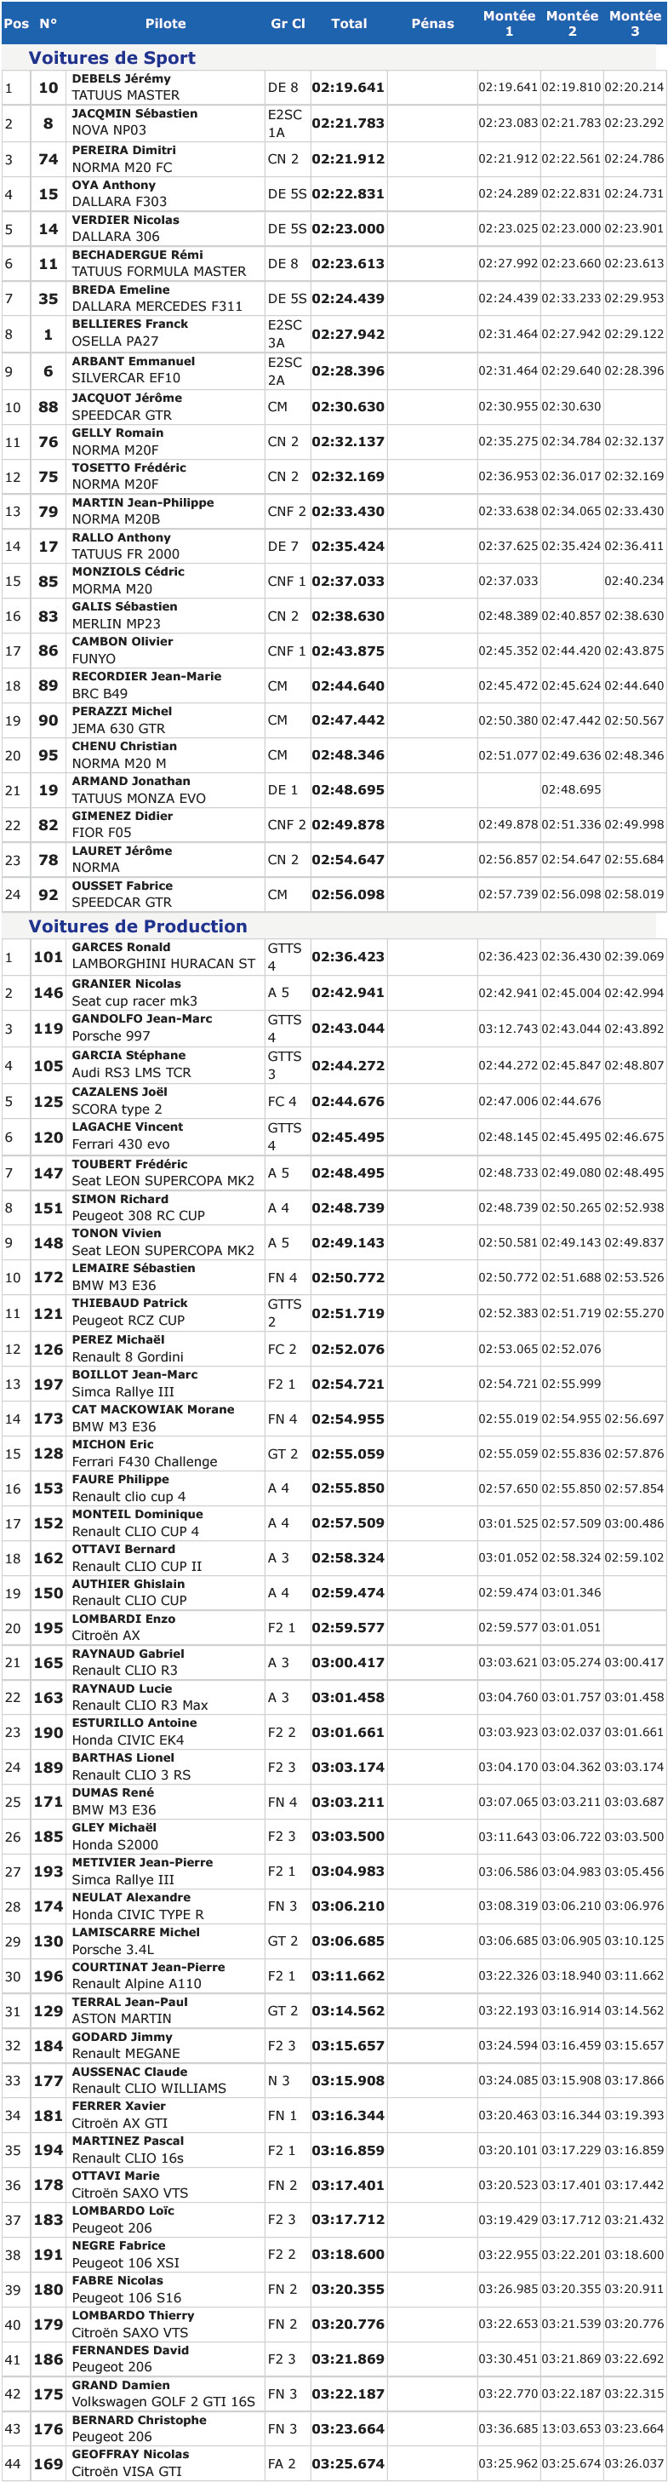Click the car name Peugeot RCZ CUP
Viewport: 668px width, 2482px height.
pos(128,1320)
